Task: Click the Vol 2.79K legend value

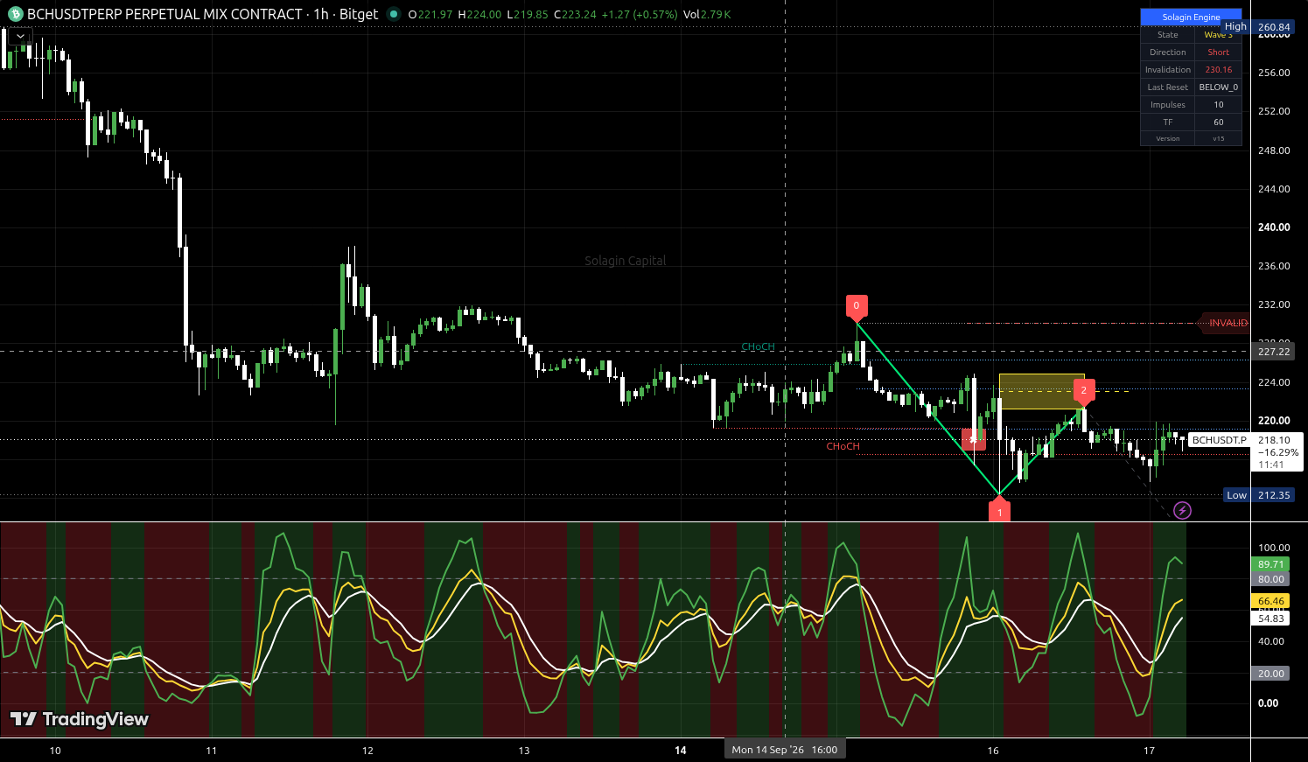Action: [707, 14]
